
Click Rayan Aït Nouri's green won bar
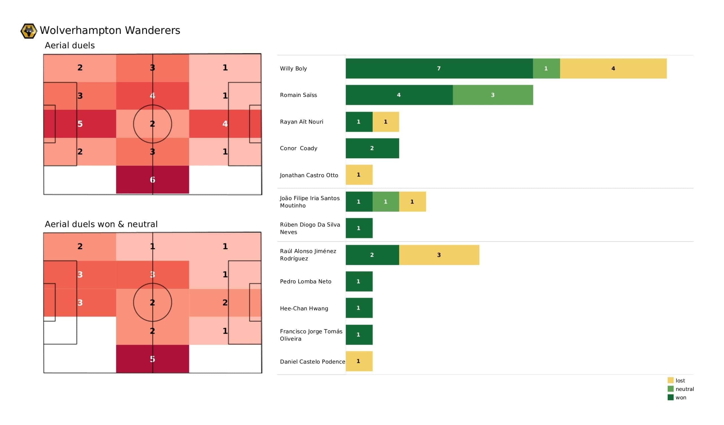pyautogui.click(x=359, y=122)
